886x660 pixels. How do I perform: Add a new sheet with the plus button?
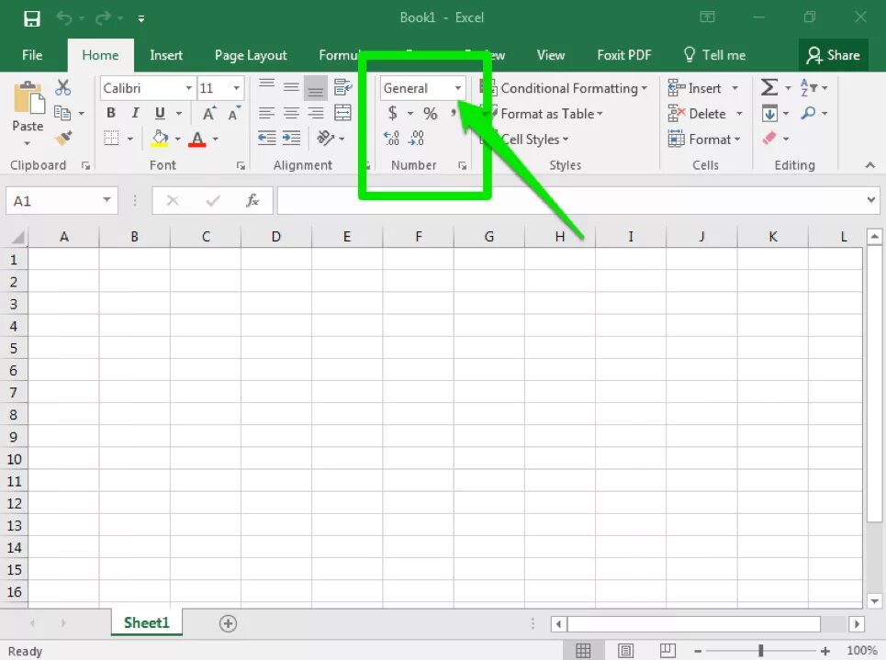point(228,623)
